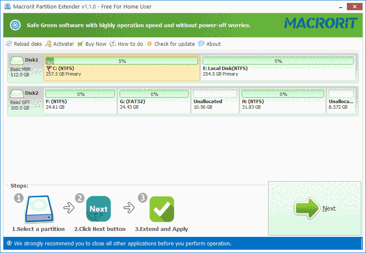The image size is (366, 253).
Task: Click the Reload disks toolbar icon
Action: tap(9, 44)
